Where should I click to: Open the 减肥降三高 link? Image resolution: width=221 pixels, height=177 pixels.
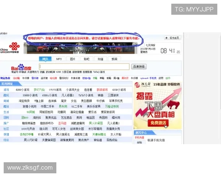pos(81,134)
